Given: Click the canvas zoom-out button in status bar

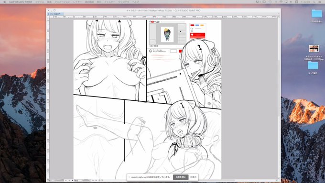Looking at the screenshot, I should [x=66, y=180].
